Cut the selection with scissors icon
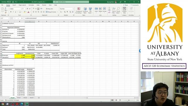 click(x=6, y=8)
